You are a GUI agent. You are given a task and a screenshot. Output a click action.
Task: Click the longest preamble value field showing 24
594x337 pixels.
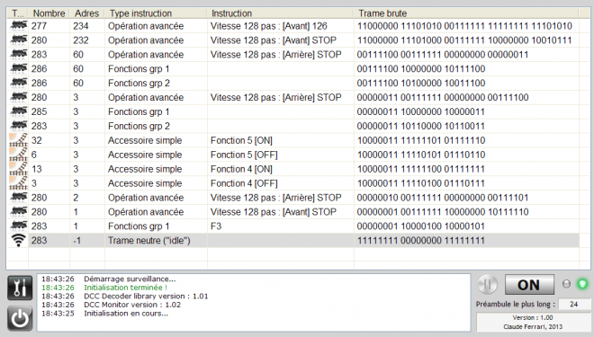pos(574,304)
